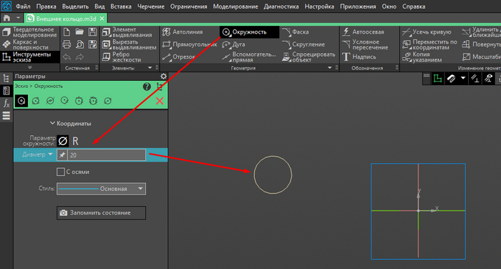Select the Дуга arc tool
This screenshot has height=269, width=501.
pos(234,44)
